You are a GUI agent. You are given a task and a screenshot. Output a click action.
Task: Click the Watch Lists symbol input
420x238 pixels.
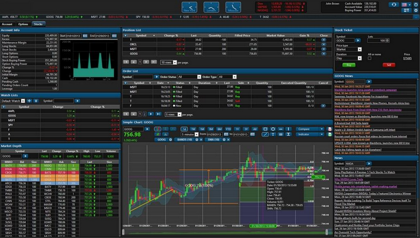[x=64, y=101]
